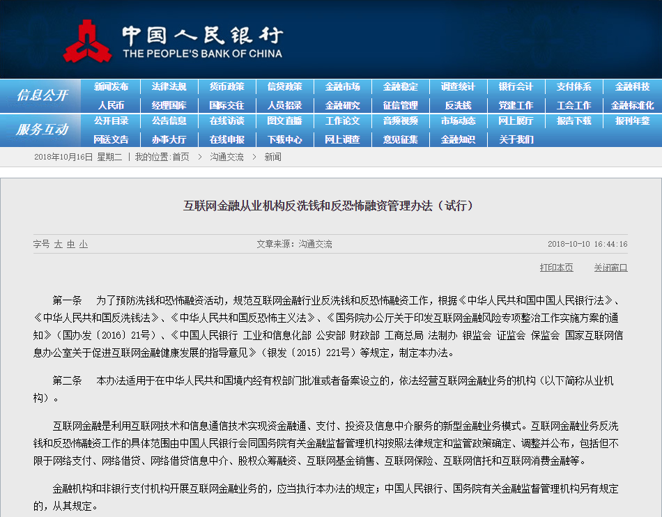The height and width of the screenshot is (517, 662).
Task: Open 办事大厅 navigation item
Action: pyautogui.click(x=169, y=139)
